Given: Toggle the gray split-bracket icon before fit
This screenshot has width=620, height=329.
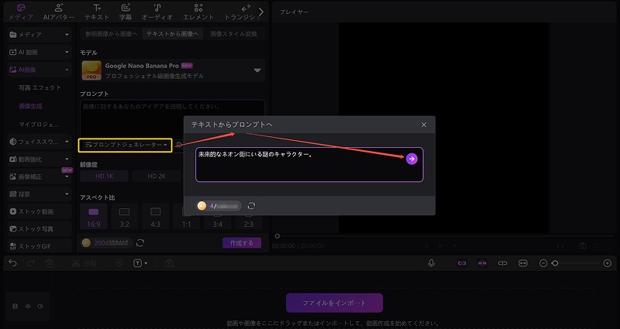Looking at the screenshot, I should 502,263.
